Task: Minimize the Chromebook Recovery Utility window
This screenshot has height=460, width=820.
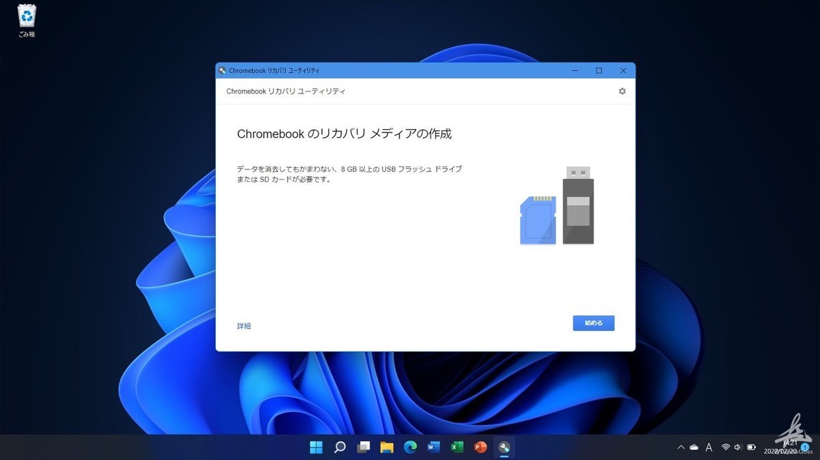Action: point(575,70)
